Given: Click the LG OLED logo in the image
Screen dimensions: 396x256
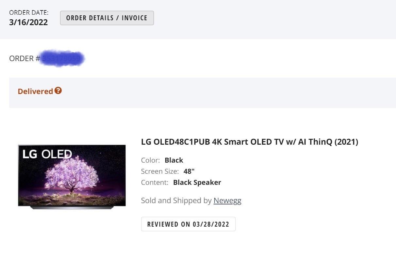Looking at the screenshot, I should (x=47, y=154).
